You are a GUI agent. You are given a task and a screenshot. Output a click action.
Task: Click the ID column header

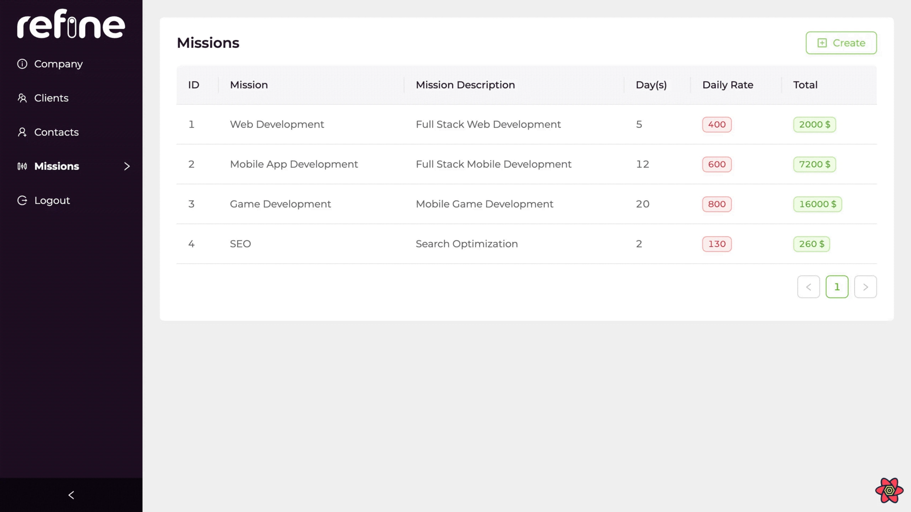coord(193,85)
